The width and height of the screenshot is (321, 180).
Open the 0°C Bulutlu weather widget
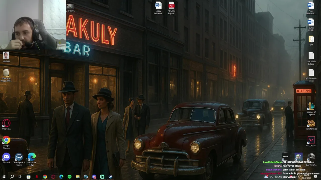pyautogui.click(x=273, y=177)
